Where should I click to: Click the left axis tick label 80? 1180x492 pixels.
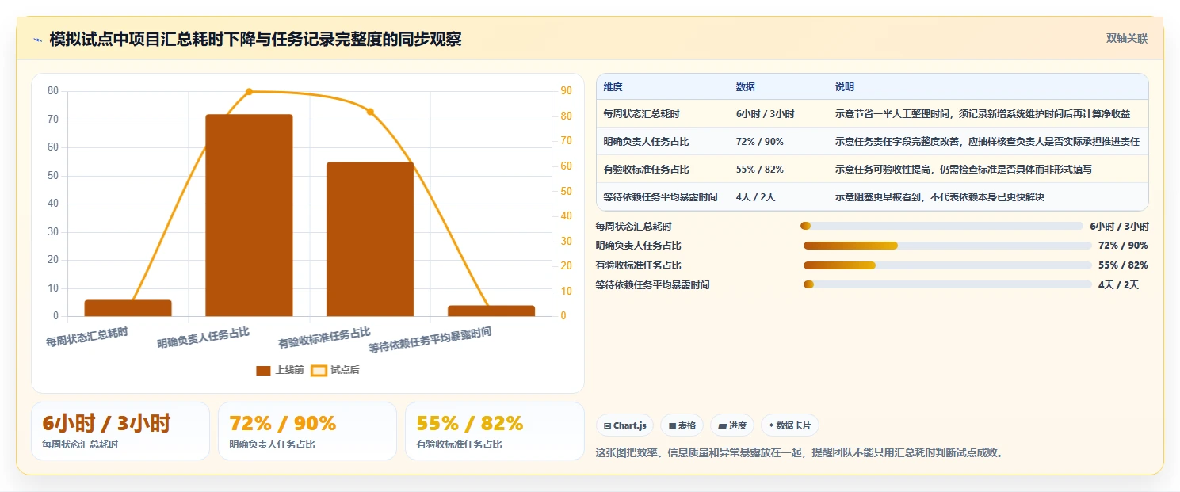[x=53, y=91]
